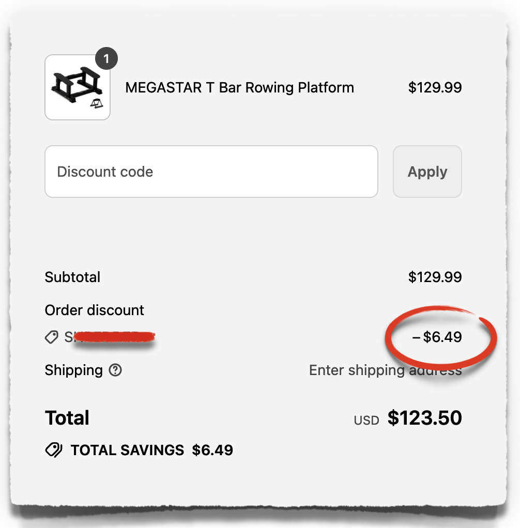This screenshot has height=528, width=520.
Task: Click the Subtotal label
Action: pos(72,277)
